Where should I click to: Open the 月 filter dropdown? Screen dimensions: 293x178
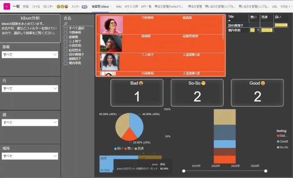(55, 88)
